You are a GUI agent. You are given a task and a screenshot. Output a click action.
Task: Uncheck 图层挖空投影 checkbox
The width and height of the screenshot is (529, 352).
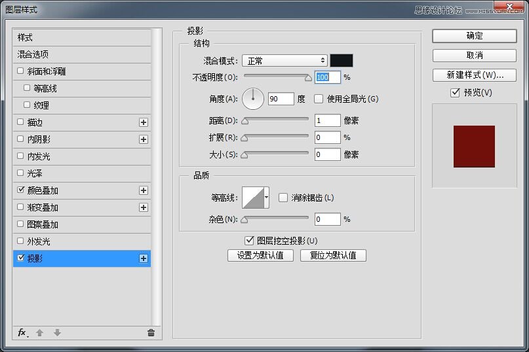point(249,241)
